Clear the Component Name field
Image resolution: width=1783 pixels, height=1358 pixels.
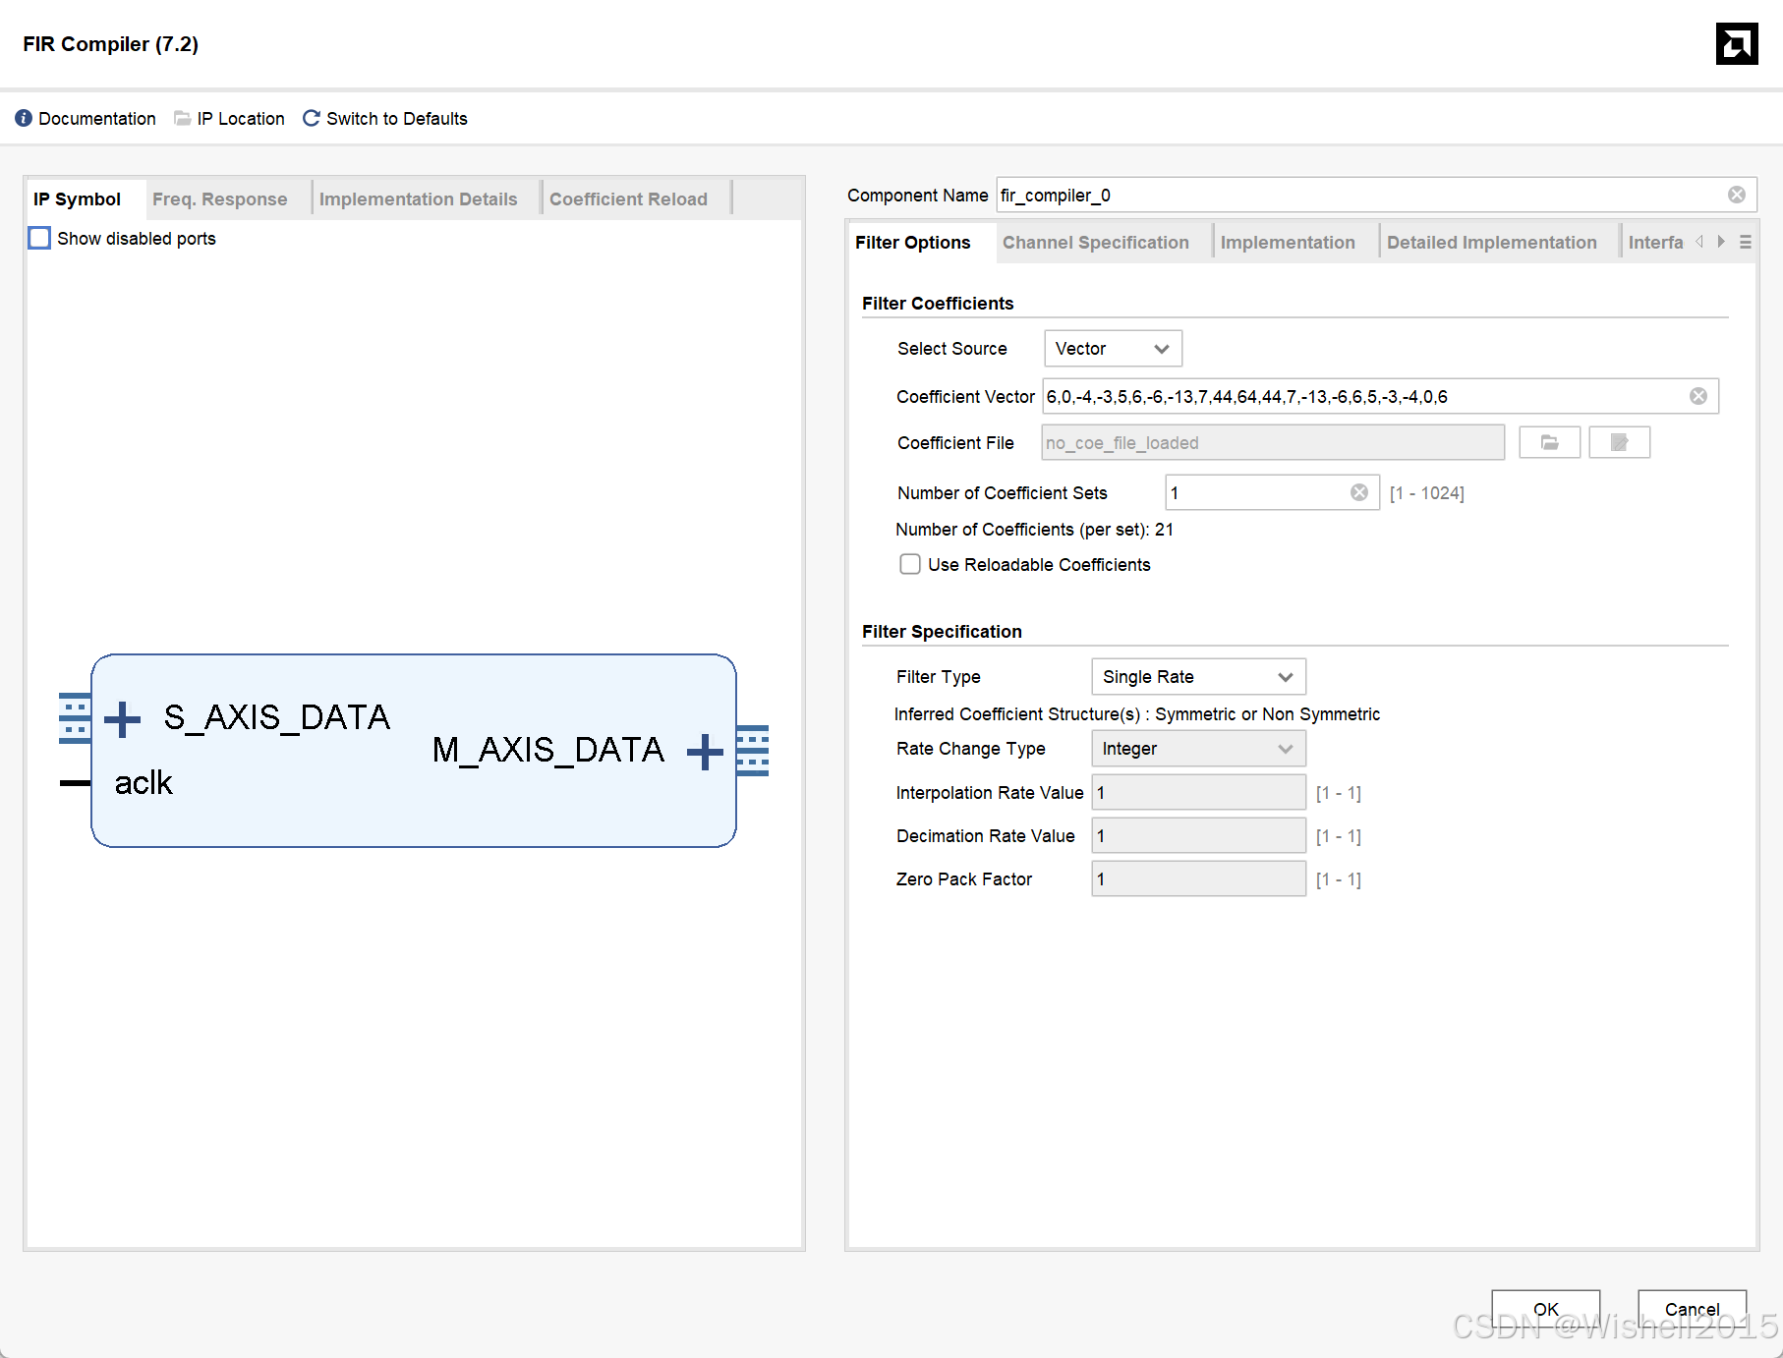[1737, 195]
